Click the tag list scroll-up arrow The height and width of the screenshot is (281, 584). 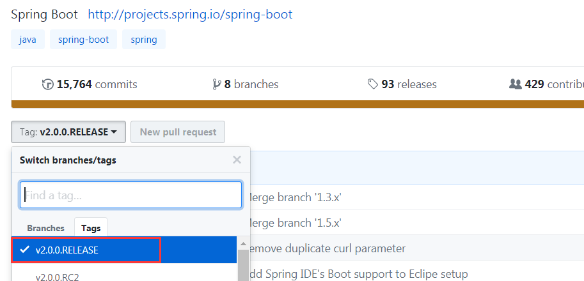tap(243, 244)
